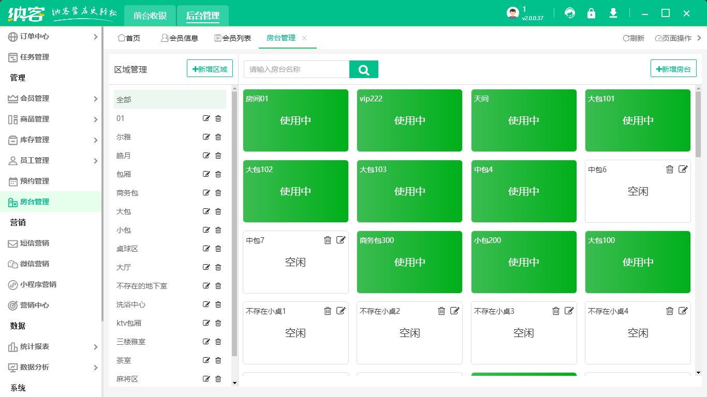Expand the 商品管理 sidebar section
The height and width of the screenshot is (397, 707).
51,119
